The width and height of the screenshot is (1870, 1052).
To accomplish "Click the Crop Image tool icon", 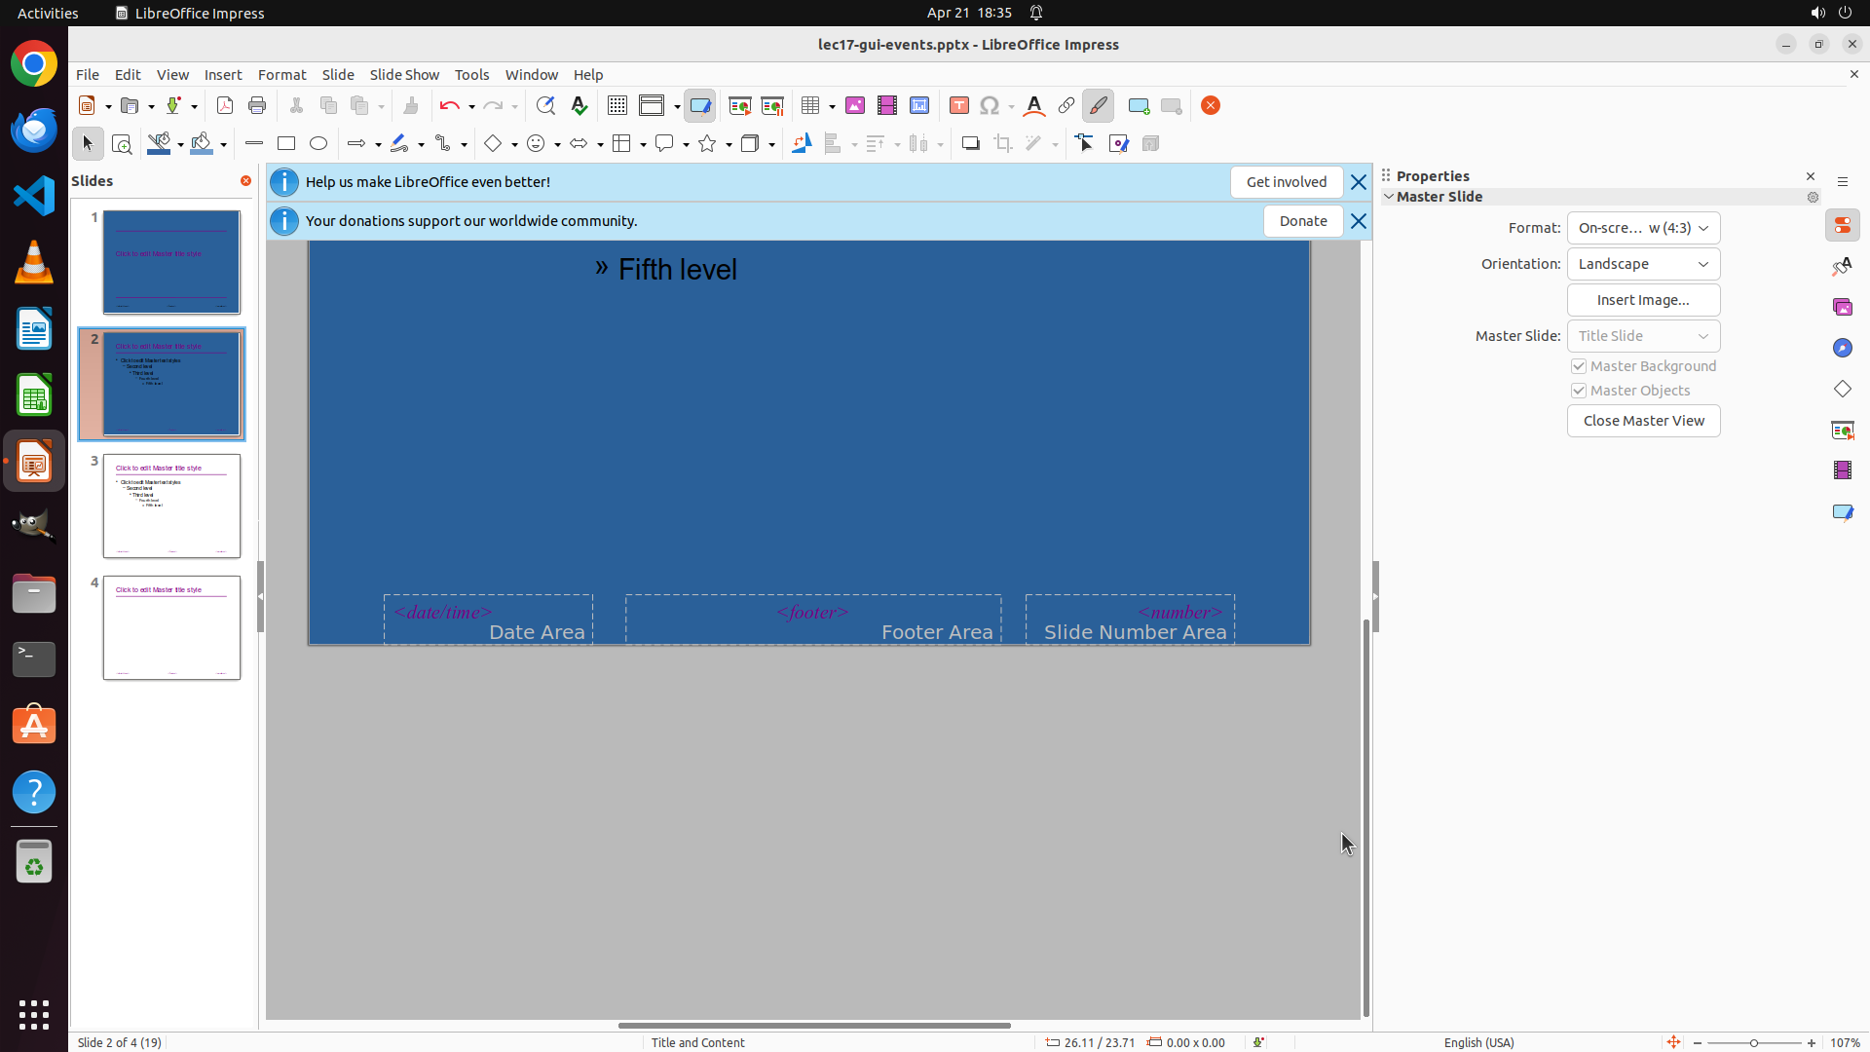I will (x=1003, y=143).
